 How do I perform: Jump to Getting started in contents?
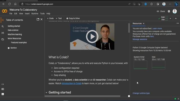(14, 26)
